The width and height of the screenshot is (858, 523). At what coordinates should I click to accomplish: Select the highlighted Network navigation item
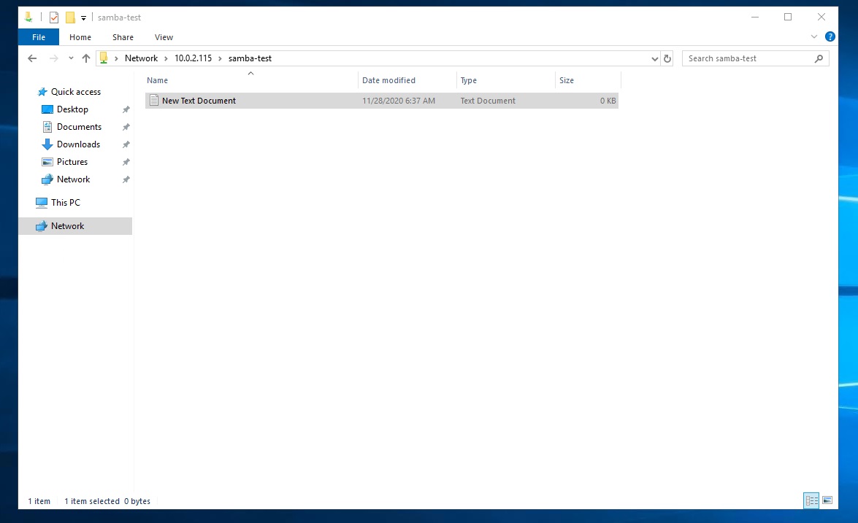[x=75, y=226]
